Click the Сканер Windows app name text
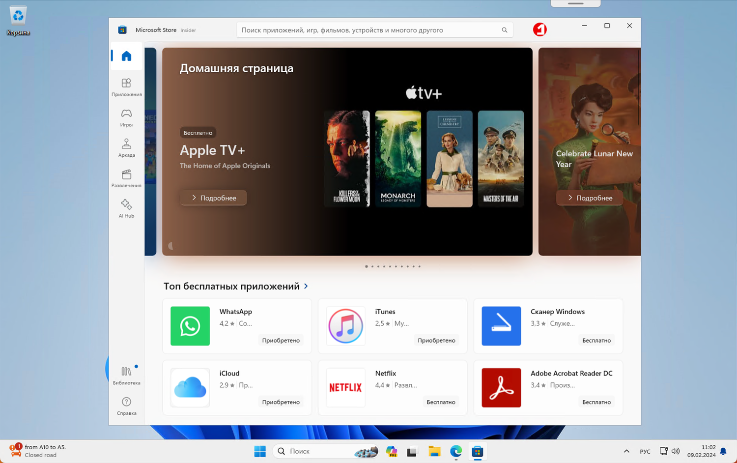737x463 pixels. click(558, 312)
